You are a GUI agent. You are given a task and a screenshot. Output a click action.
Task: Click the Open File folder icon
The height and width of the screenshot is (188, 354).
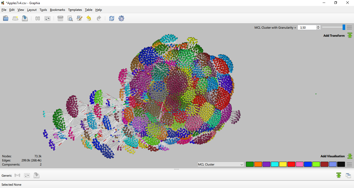coord(6,18)
